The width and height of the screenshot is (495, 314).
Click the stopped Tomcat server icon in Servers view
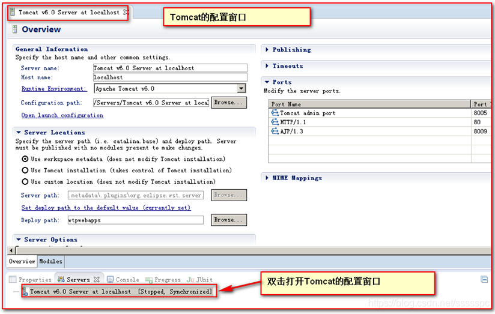pyautogui.click(x=25, y=291)
